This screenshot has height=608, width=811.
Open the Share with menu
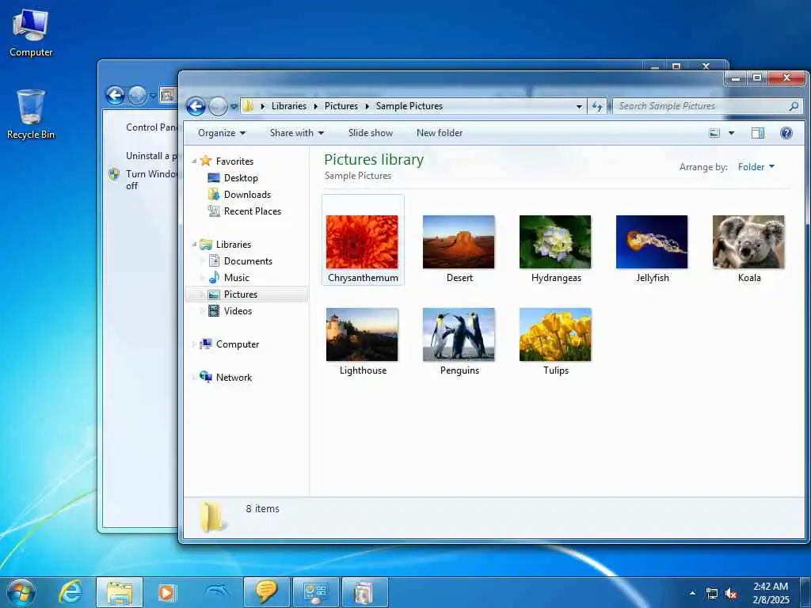click(x=297, y=133)
